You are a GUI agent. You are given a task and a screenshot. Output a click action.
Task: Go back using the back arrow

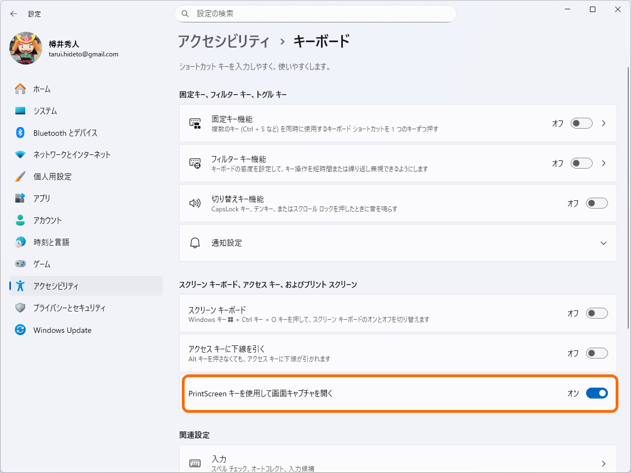click(13, 14)
